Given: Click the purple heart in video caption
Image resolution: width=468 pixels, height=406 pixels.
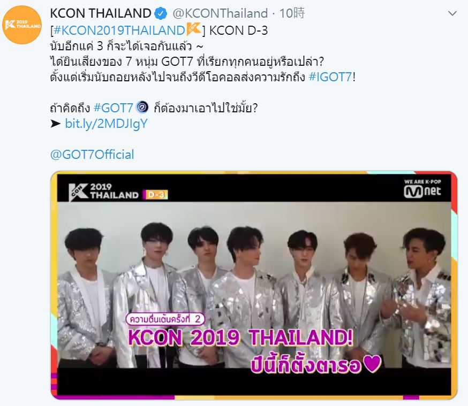Looking at the screenshot, I should click(373, 364).
